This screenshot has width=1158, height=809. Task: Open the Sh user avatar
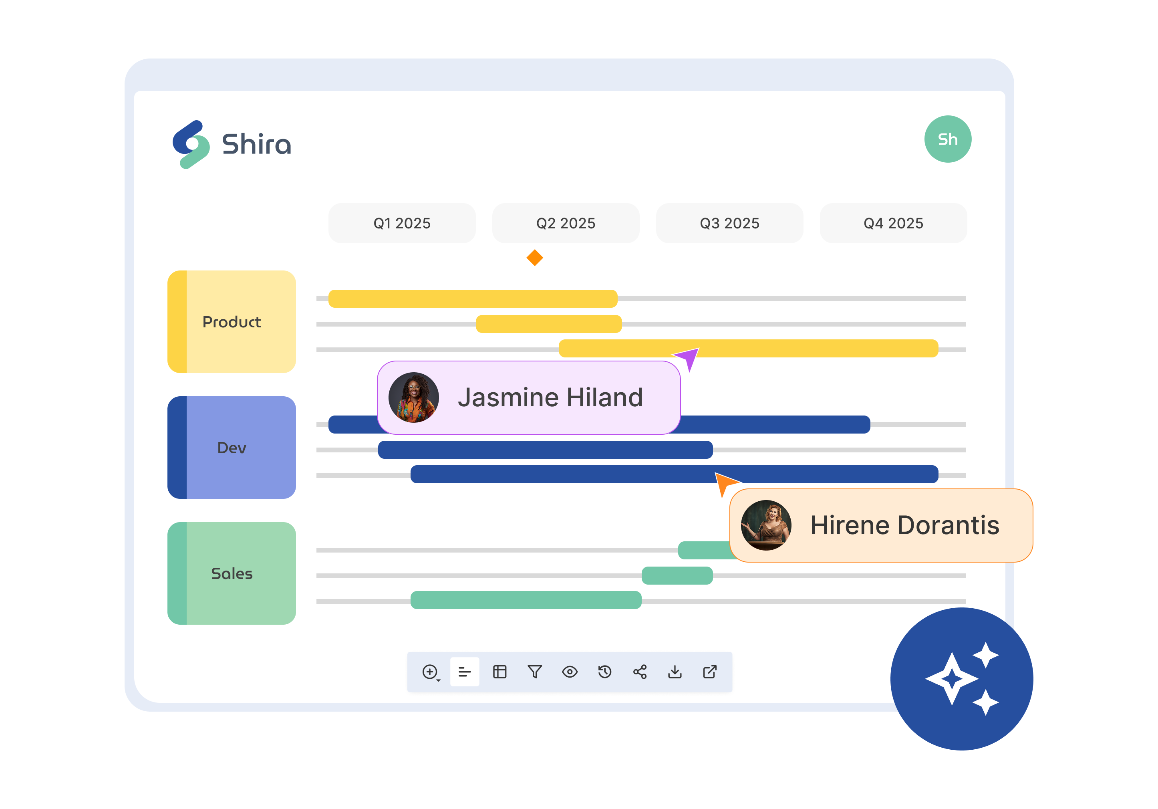(x=948, y=139)
